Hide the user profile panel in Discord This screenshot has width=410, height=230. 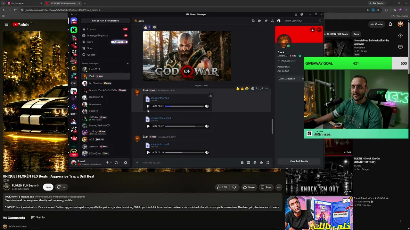[x=279, y=21]
